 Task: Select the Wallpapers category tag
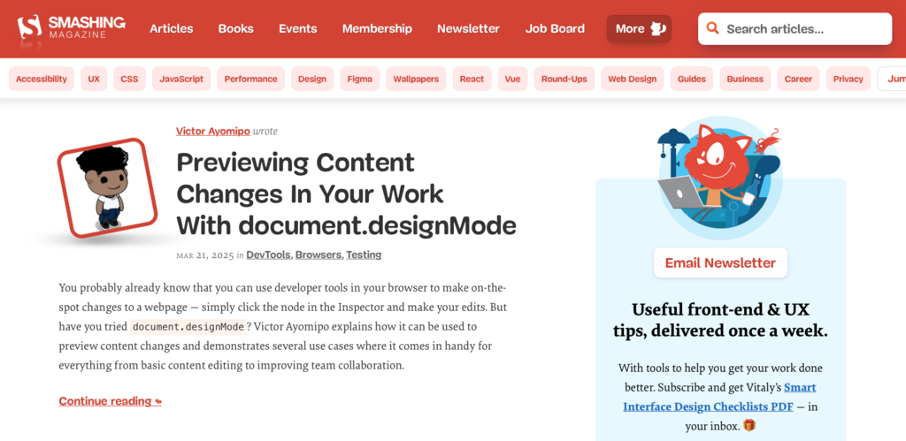pyautogui.click(x=416, y=79)
